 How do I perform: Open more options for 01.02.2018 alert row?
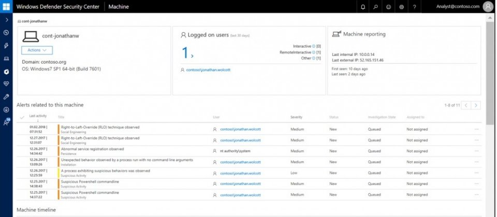pyautogui.click(x=477, y=129)
